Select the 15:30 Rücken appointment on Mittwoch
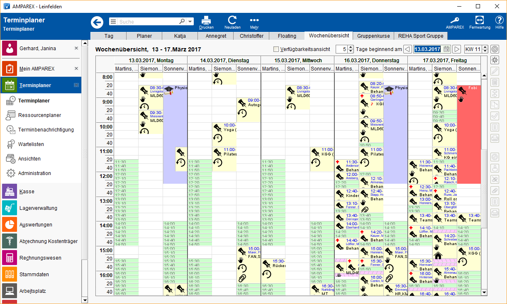The image size is (507, 304). click(273, 271)
